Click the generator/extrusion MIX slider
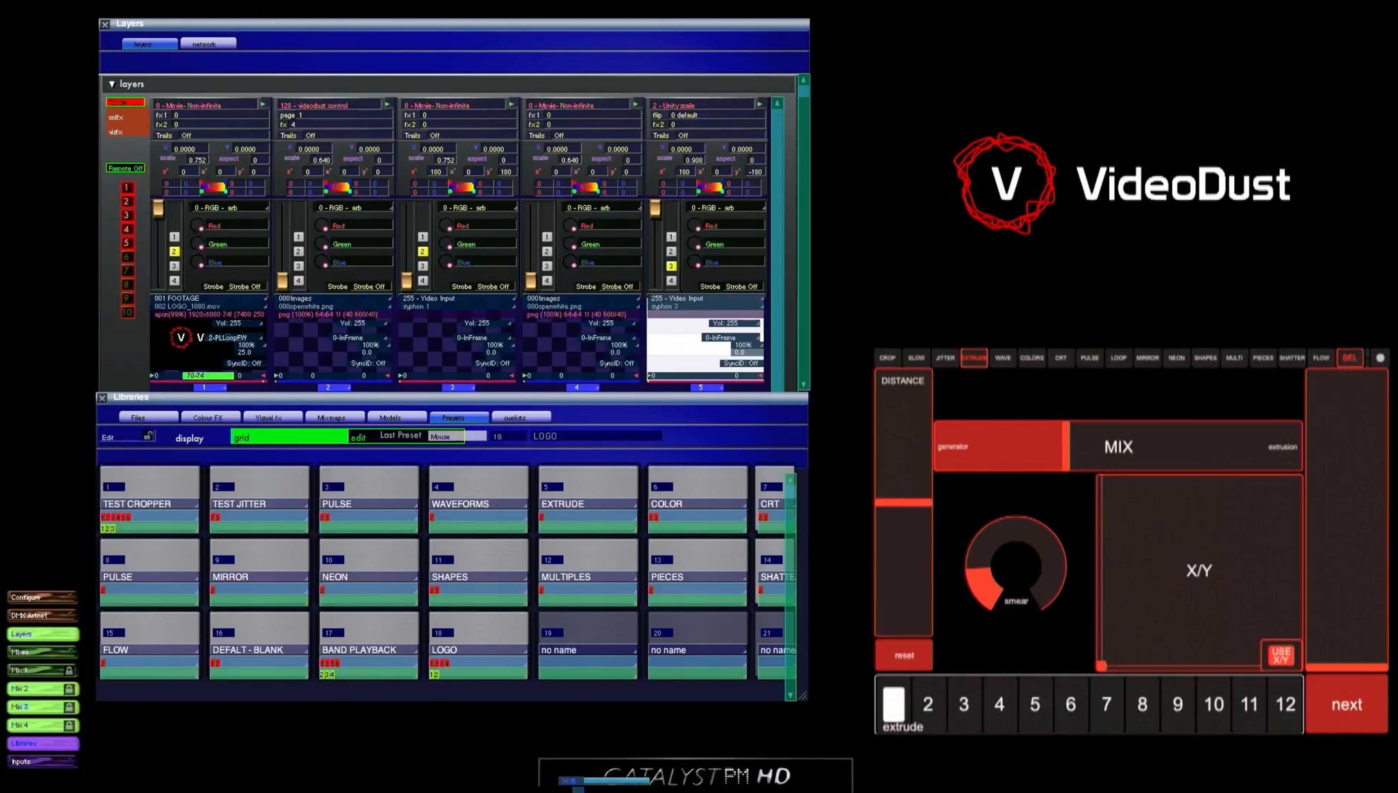This screenshot has height=793, width=1398. click(1117, 447)
